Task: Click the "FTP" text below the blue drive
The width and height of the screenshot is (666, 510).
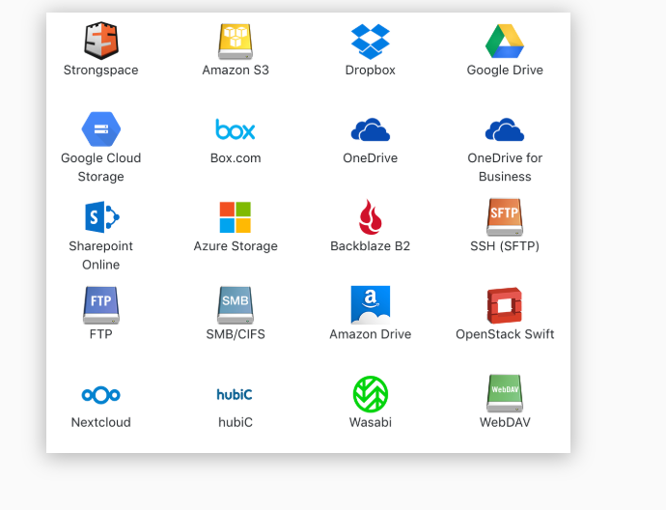Action: coord(101,334)
